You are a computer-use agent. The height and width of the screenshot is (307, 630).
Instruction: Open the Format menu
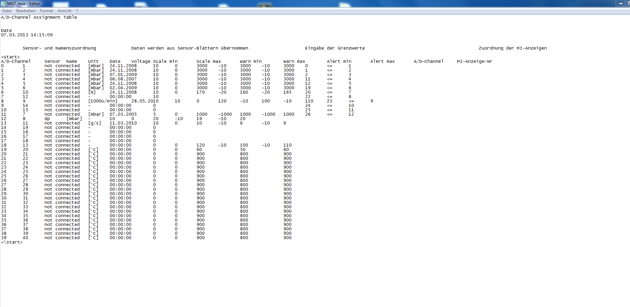[47, 11]
